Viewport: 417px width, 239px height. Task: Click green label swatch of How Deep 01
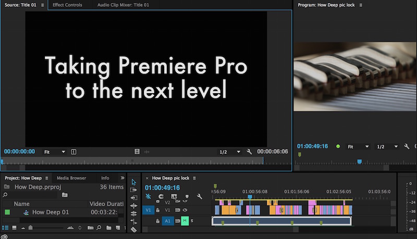[x=7, y=212]
